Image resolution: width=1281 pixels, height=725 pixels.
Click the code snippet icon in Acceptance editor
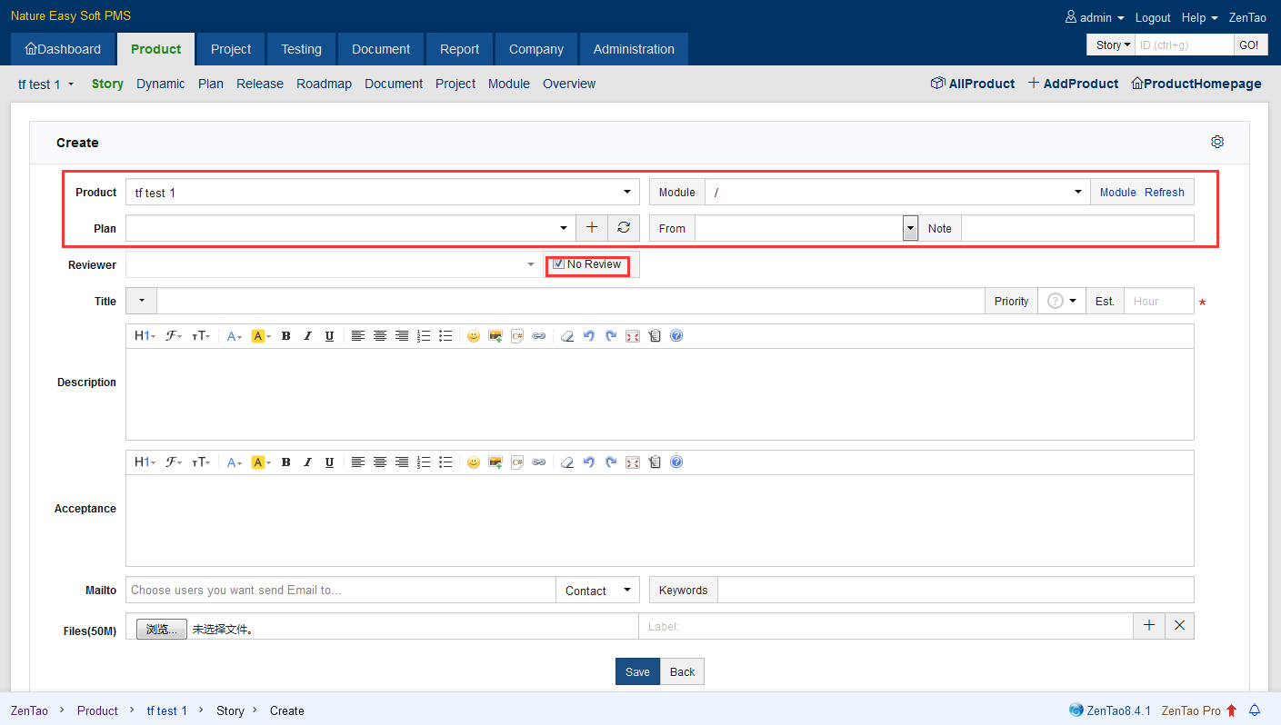coord(517,462)
